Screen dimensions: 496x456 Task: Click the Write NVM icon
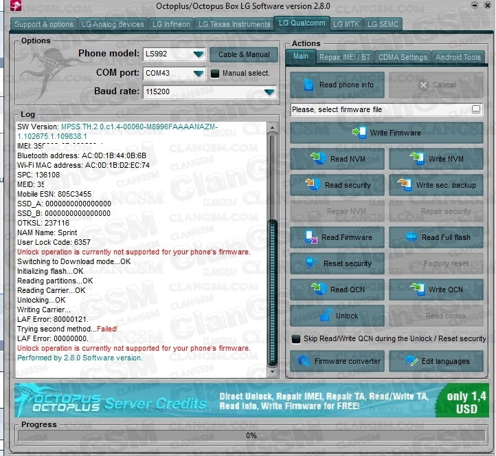417,158
